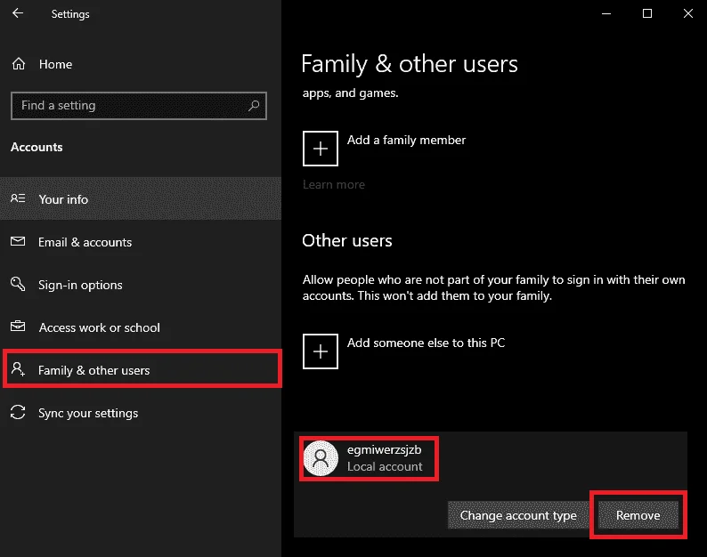The width and height of the screenshot is (707, 557).
Task: Click the magnifier search icon
Action: point(254,106)
